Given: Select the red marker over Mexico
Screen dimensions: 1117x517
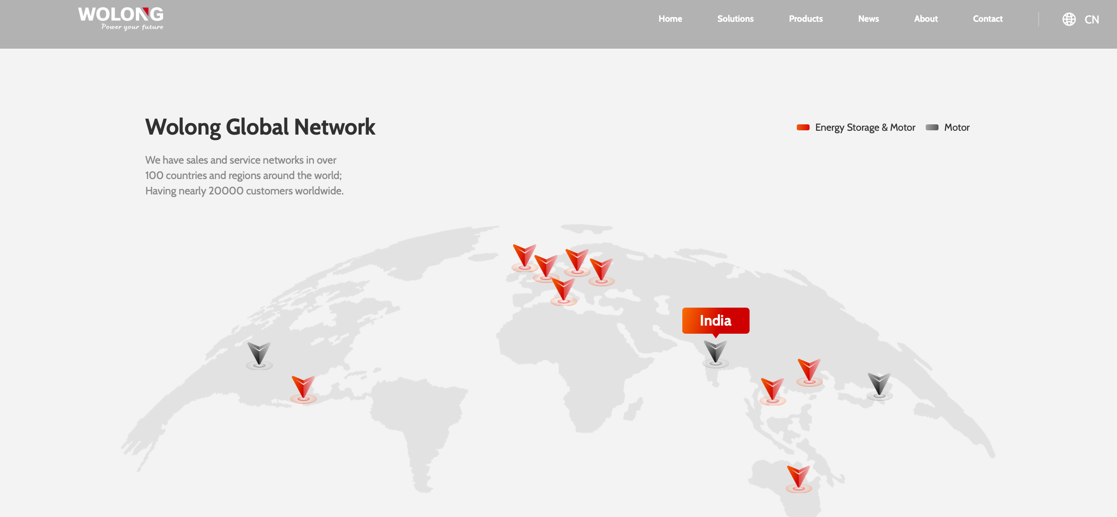Looking at the screenshot, I should [x=303, y=389].
